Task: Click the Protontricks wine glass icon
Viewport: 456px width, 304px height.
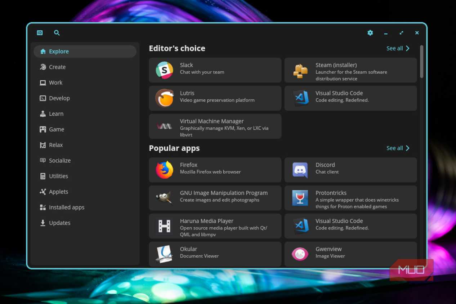Action: [300, 198]
